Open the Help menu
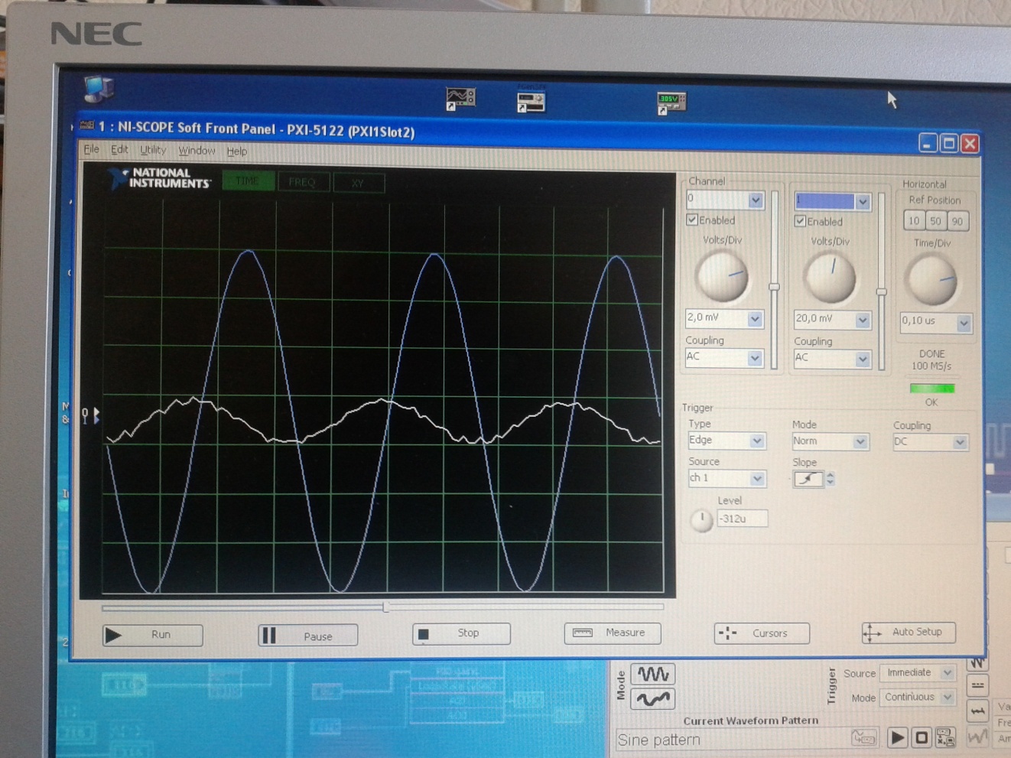1011x758 pixels. (x=237, y=151)
